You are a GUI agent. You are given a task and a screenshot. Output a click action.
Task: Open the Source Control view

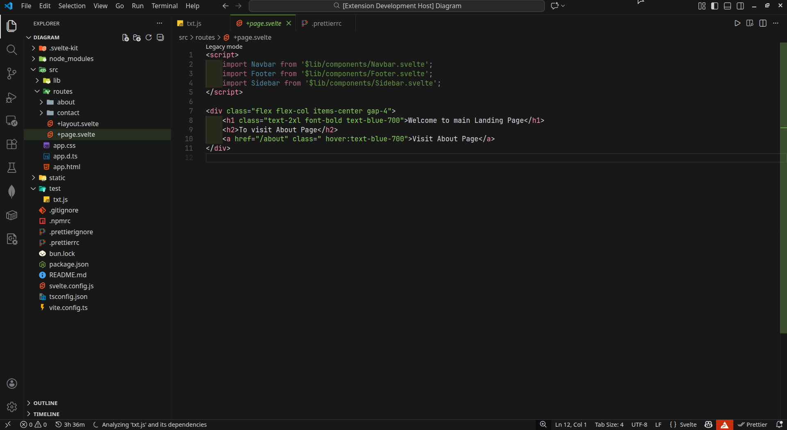tap(12, 74)
